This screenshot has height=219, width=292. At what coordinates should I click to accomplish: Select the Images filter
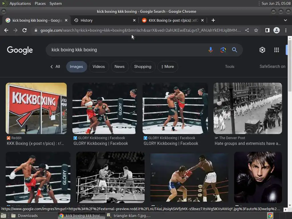(x=76, y=66)
